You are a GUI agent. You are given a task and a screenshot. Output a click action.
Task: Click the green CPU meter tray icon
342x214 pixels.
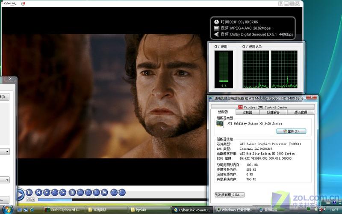(308, 209)
